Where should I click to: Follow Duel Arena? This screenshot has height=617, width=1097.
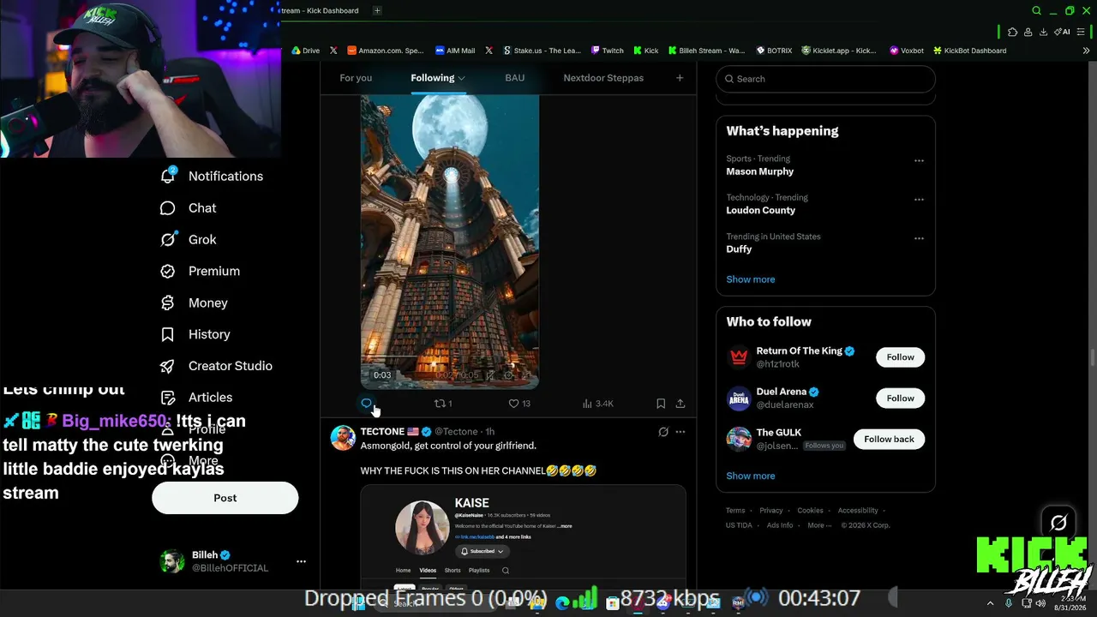[x=901, y=398]
